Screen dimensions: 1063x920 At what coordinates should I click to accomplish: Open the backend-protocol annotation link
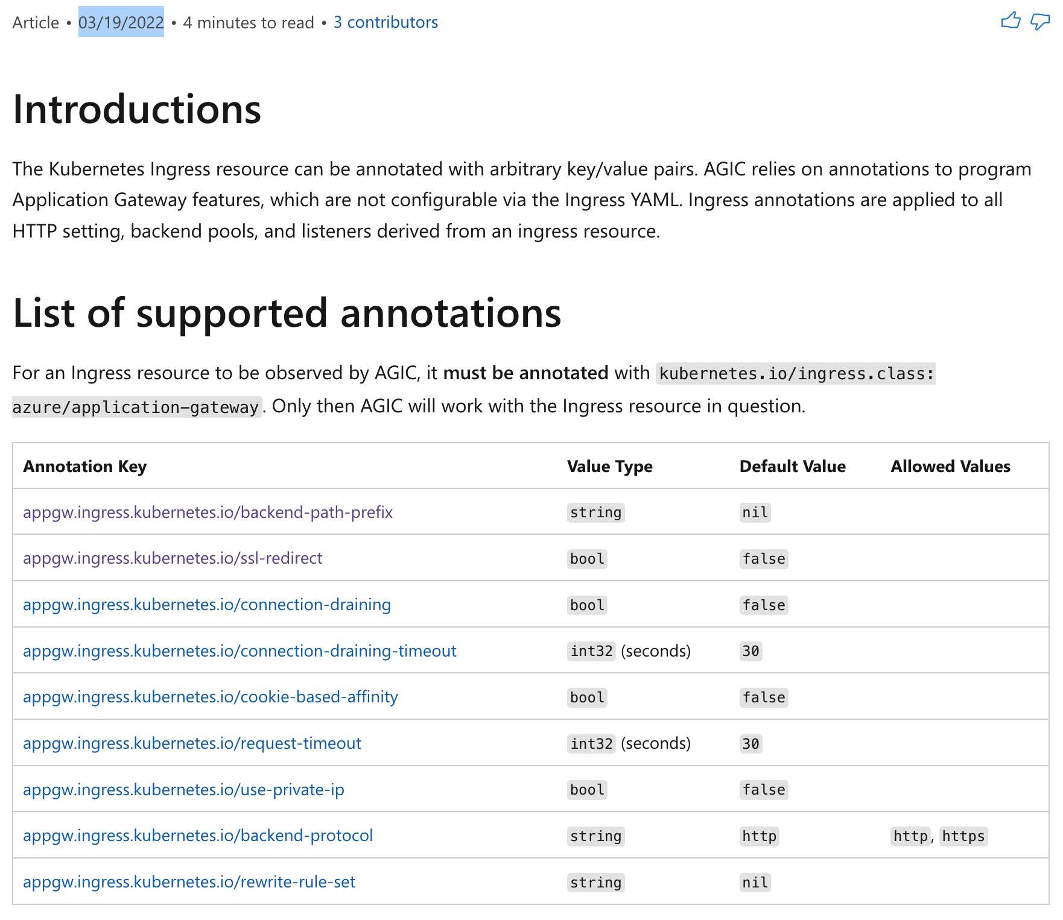198,836
